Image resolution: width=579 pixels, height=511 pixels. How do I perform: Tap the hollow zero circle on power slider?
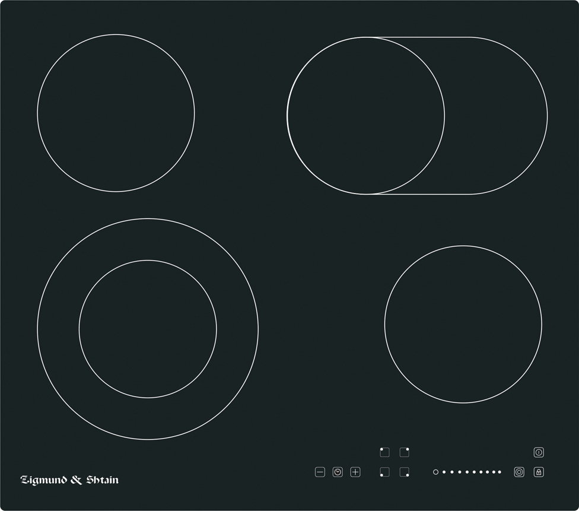pyautogui.click(x=435, y=472)
